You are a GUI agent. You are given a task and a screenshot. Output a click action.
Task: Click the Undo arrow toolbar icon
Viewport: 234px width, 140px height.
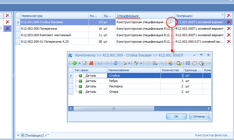pyautogui.click(x=107, y=63)
